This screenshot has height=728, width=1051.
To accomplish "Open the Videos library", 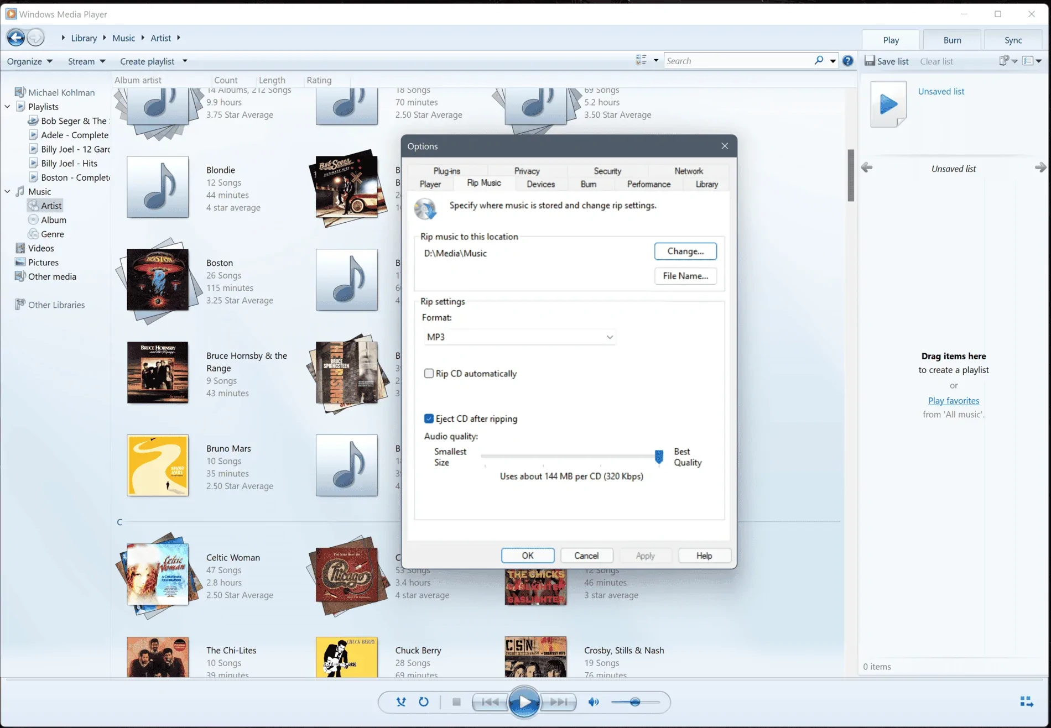I will click(x=41, y=248).
